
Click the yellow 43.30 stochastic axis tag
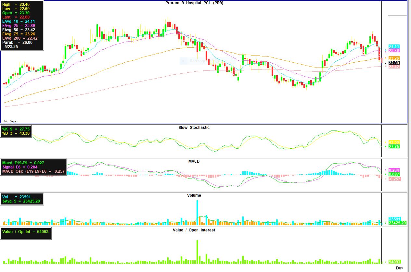pos(394,142)
